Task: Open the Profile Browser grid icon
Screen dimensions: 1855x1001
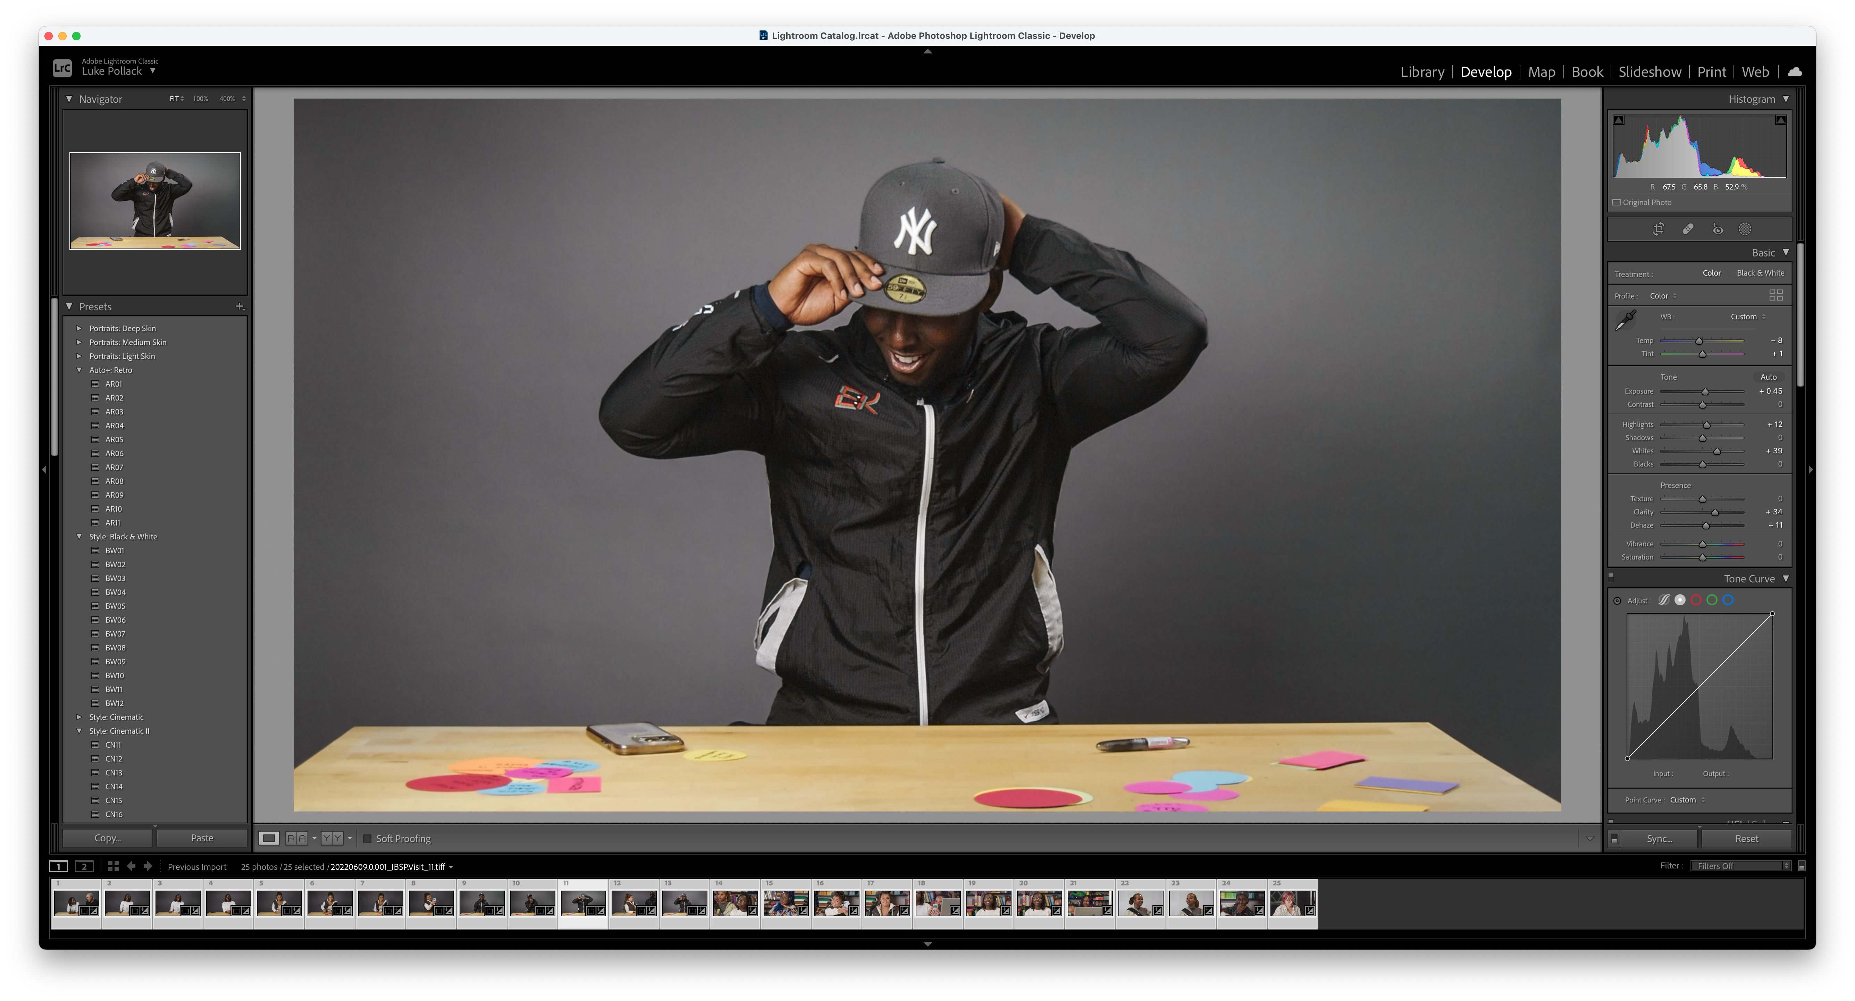Action: coord(1776,295)
